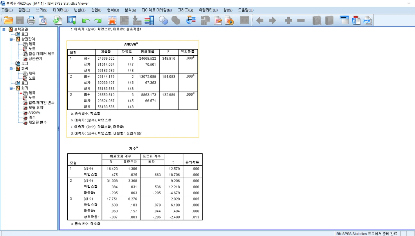Click the Promote left arrow icon
The height and width of the screenshot is (236, 415).
click(260, 20)
